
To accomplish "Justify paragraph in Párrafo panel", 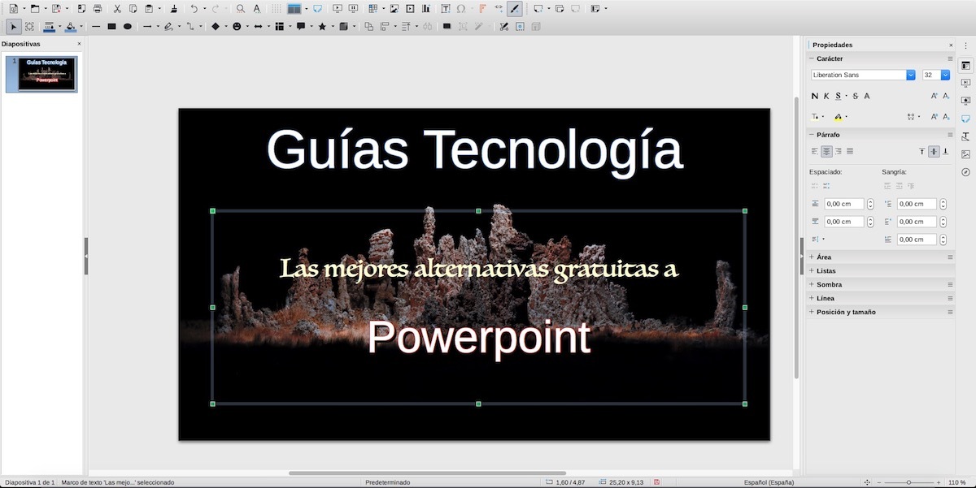I will pyautogui.click(x=850, y=151).
